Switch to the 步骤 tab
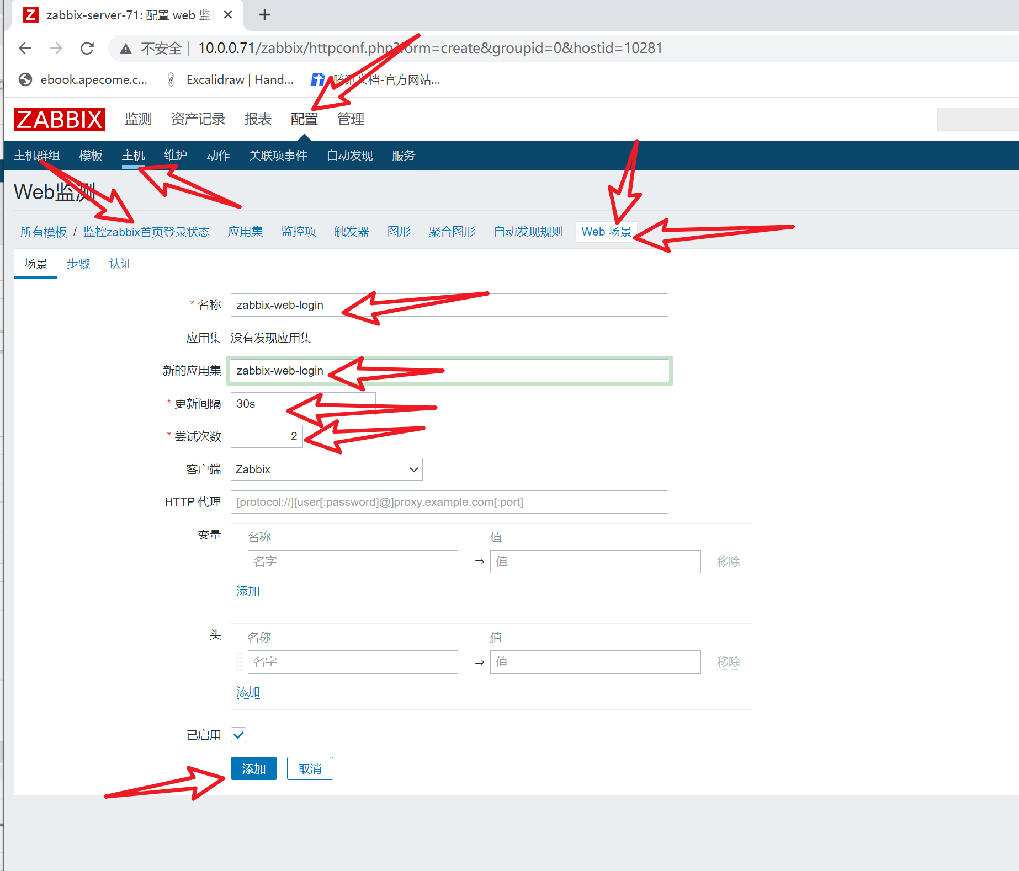1019x871 pixels. click(78, 264)
